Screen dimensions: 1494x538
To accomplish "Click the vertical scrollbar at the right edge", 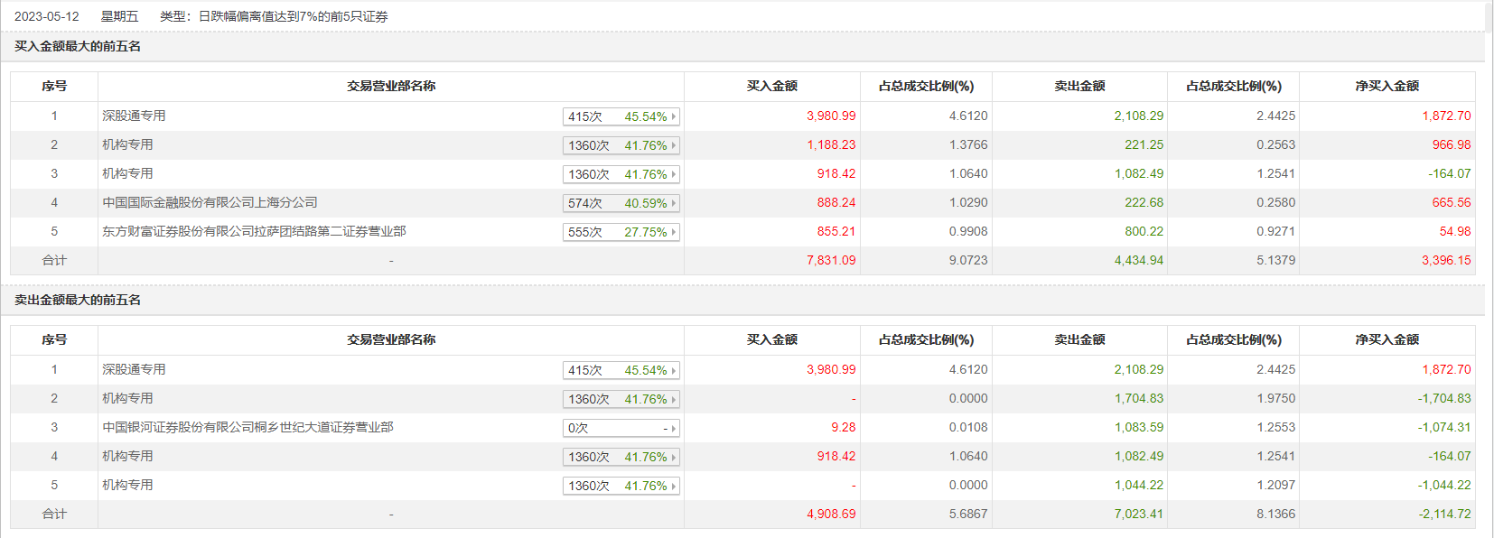I will (x=1489, y=271).
